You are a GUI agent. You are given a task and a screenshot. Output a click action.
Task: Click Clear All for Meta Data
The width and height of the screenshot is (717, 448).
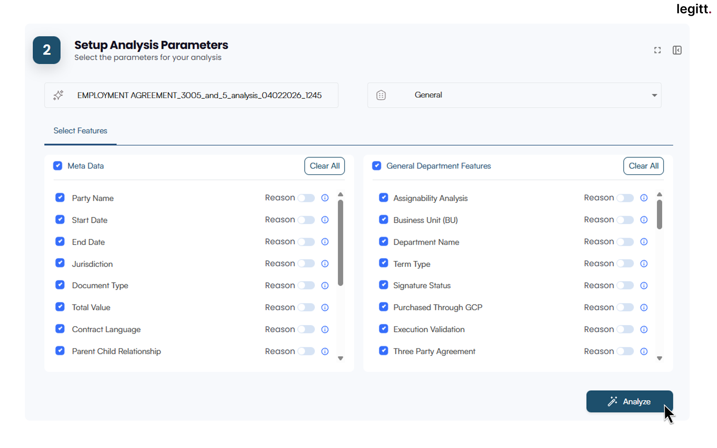[324, 166]
